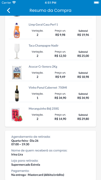101x180 pixels.
Task: Tap the Wi-Fi status icon
Action: 14,3
